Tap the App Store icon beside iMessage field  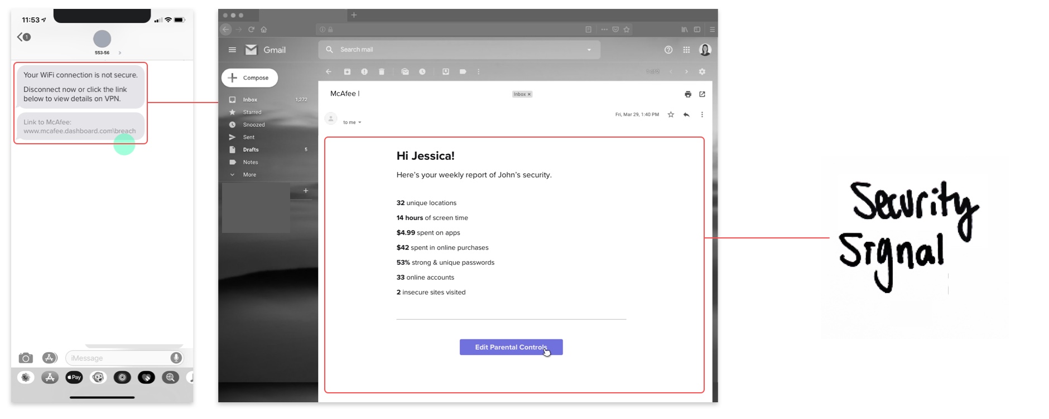(50, 358)
